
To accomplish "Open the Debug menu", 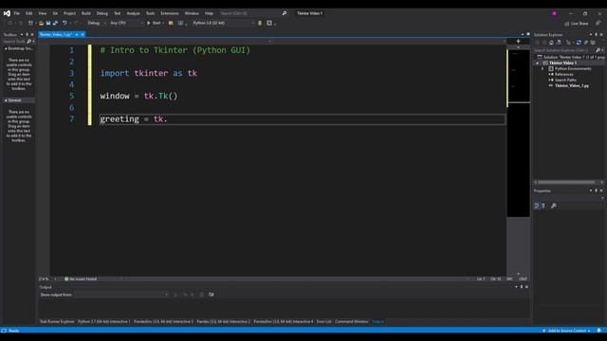I will coord(102,13).
